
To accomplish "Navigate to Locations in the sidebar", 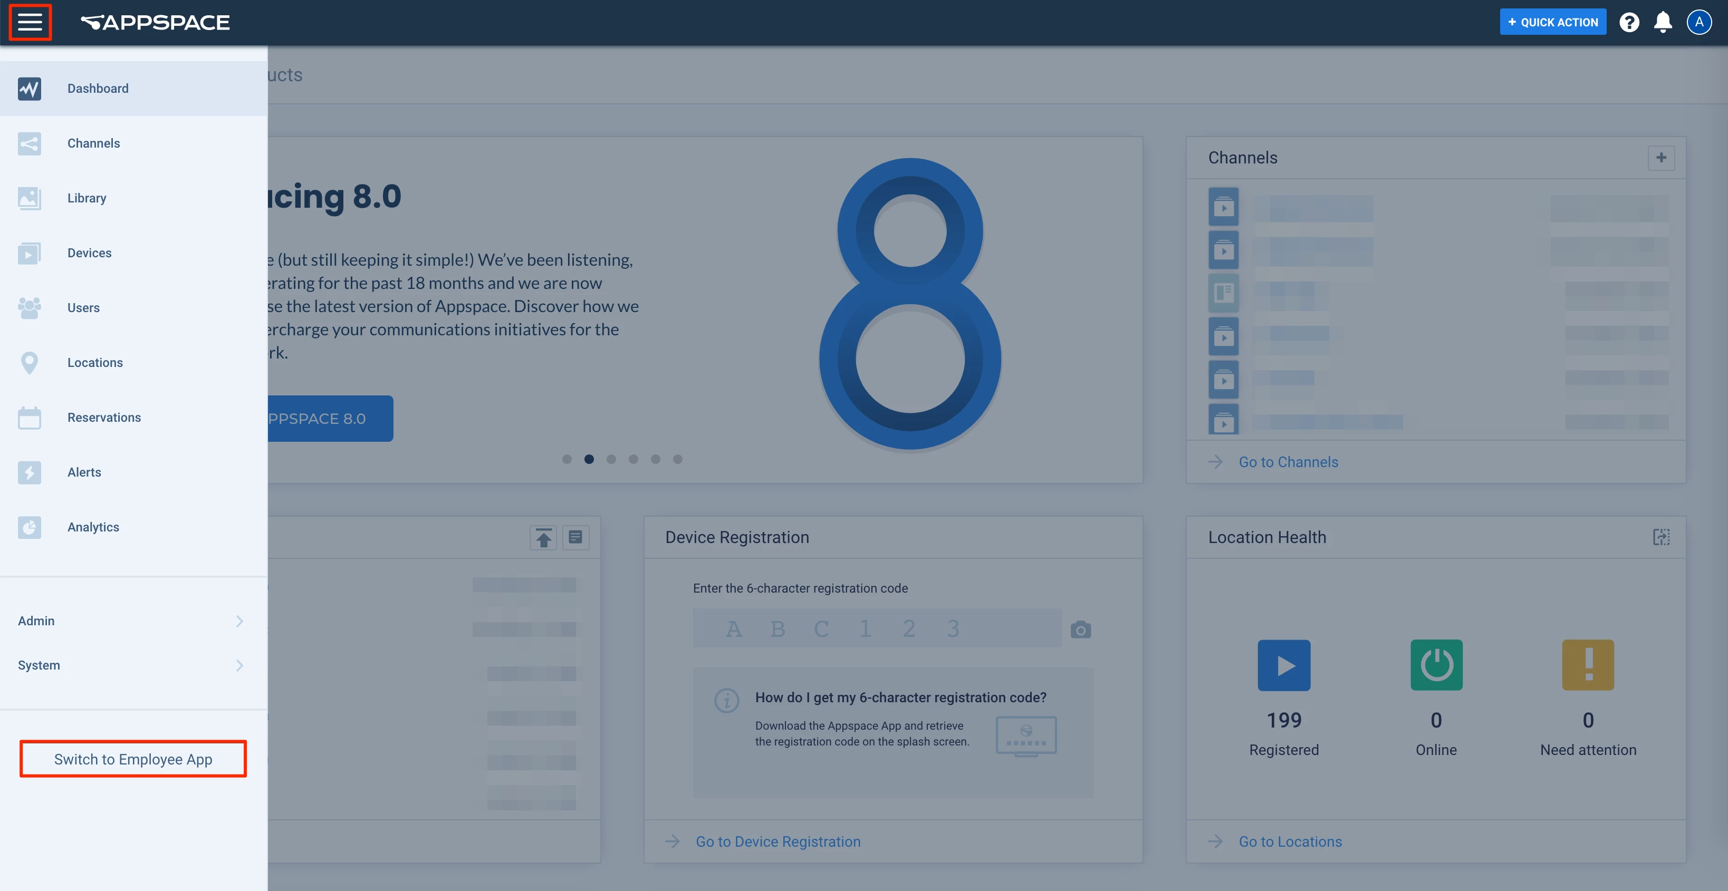I will tap(133, 363).
